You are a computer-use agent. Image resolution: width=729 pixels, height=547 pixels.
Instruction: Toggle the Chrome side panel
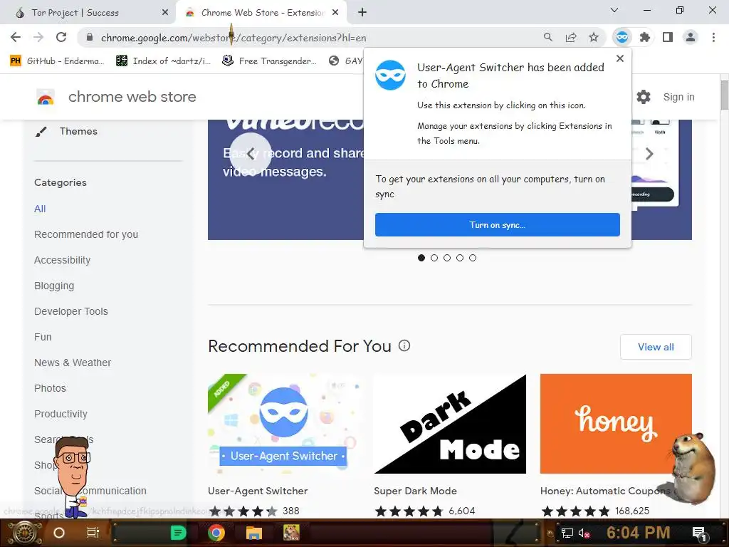[x=668, y=37]
